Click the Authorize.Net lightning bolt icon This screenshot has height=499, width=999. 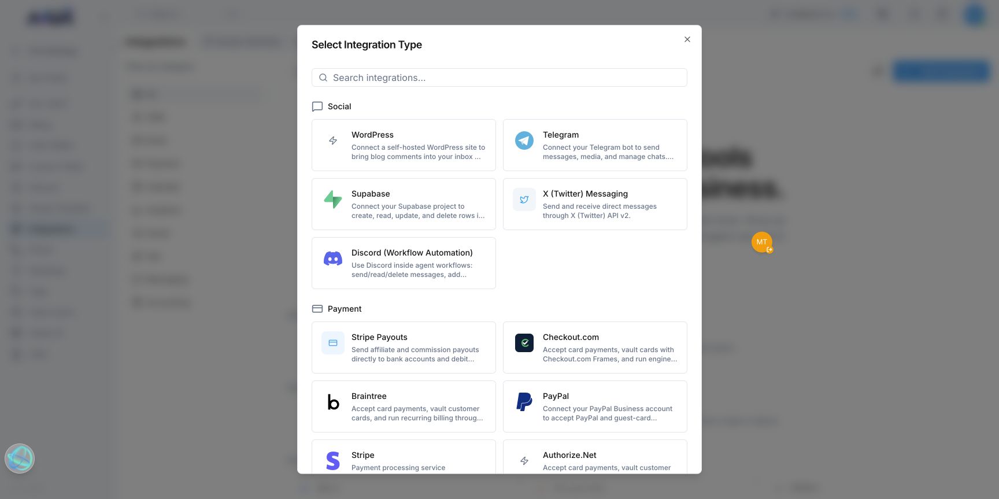point(524,461)
